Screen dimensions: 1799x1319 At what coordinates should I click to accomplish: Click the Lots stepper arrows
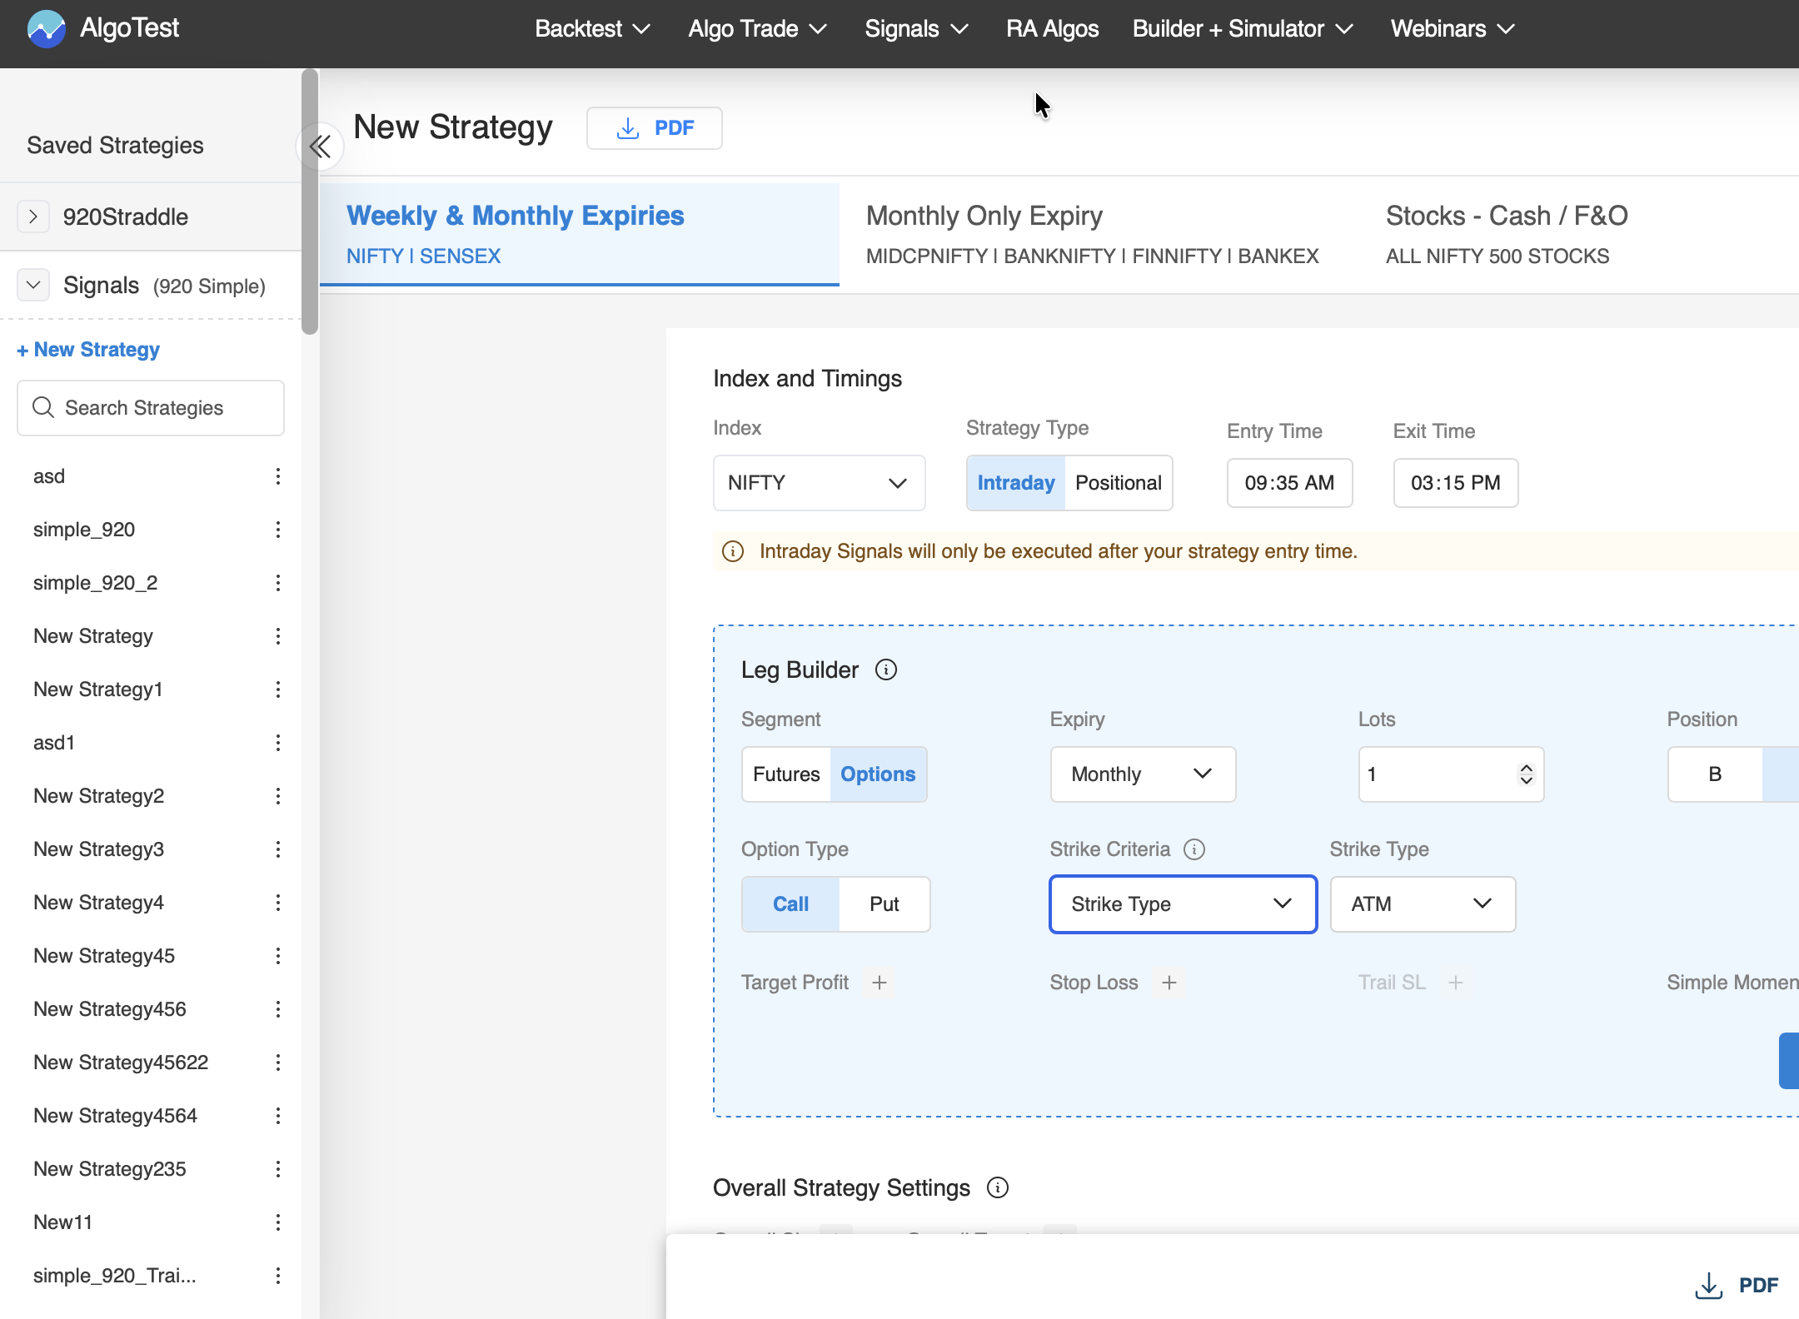coord(1526,775)
